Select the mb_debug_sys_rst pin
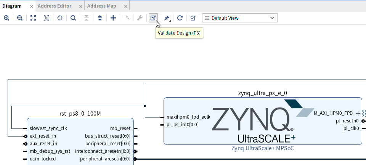This screenshot has width=366, height=165. tap(50, 151)
